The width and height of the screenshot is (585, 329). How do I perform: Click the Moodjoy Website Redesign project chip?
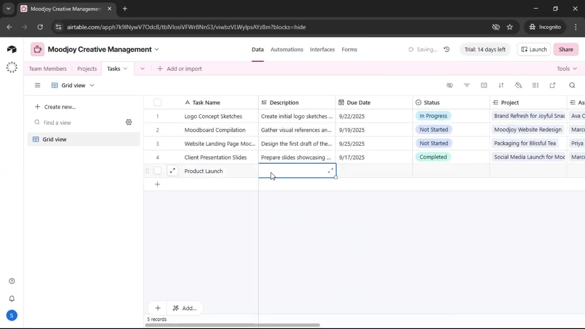click(528, 130)
